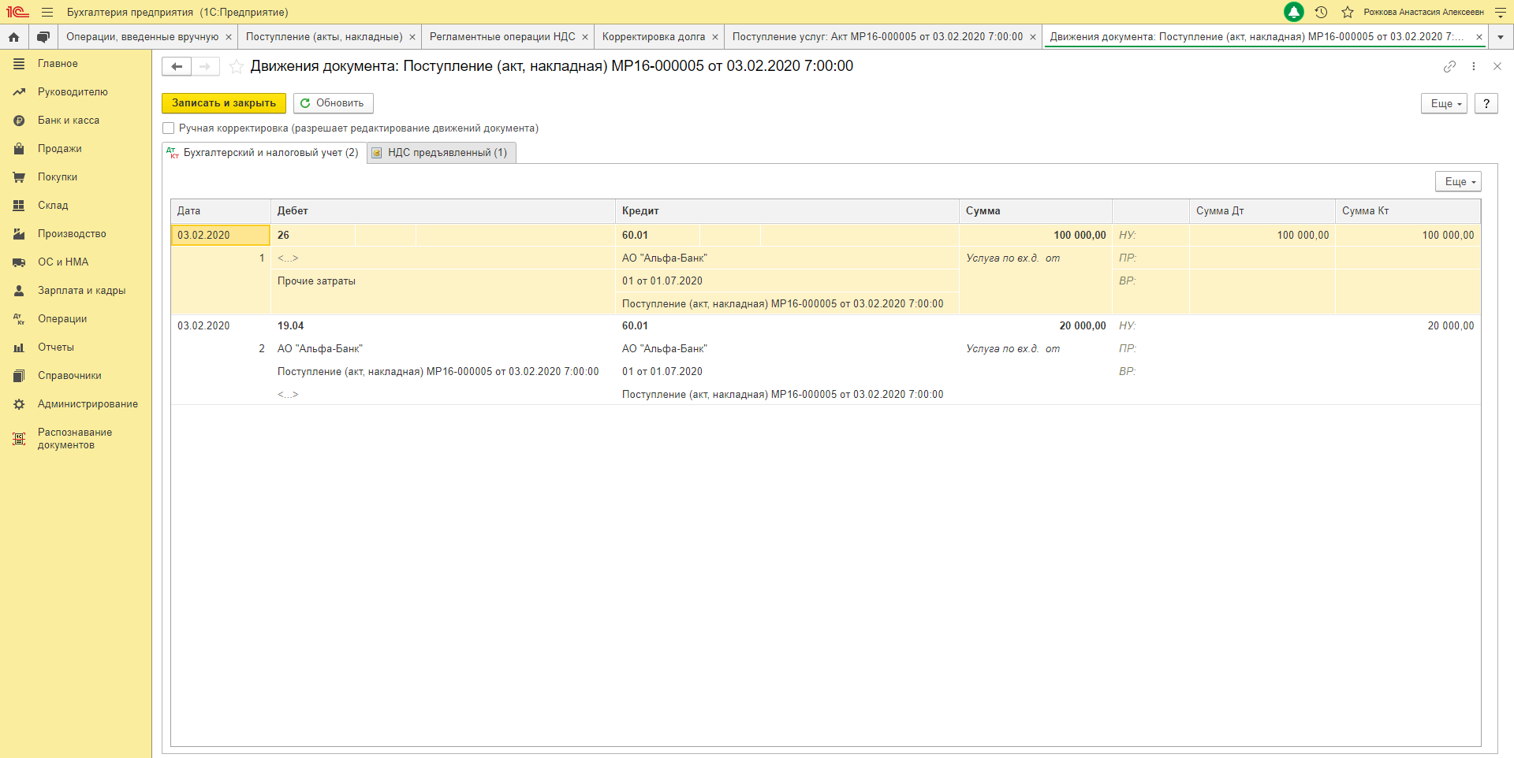Expand the Еще dropdown near help button

point(1444,104)
